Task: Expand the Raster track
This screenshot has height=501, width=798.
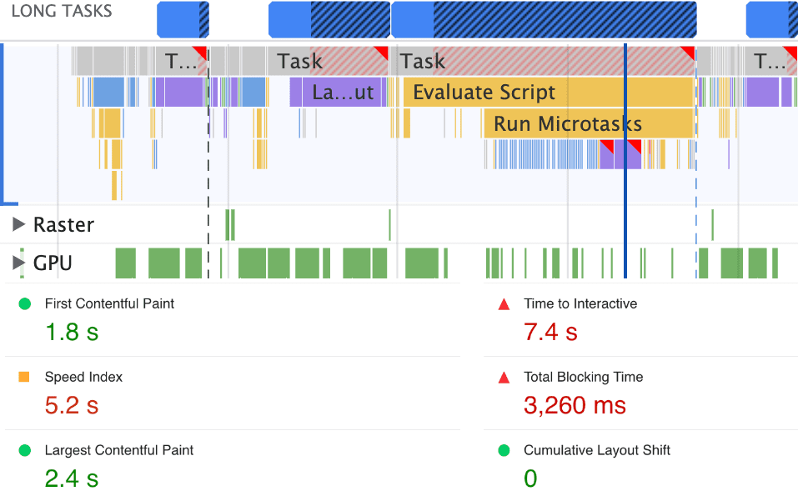Action: (x=18, y=224)
